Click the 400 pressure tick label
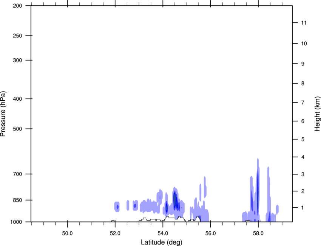 [17, 99]
